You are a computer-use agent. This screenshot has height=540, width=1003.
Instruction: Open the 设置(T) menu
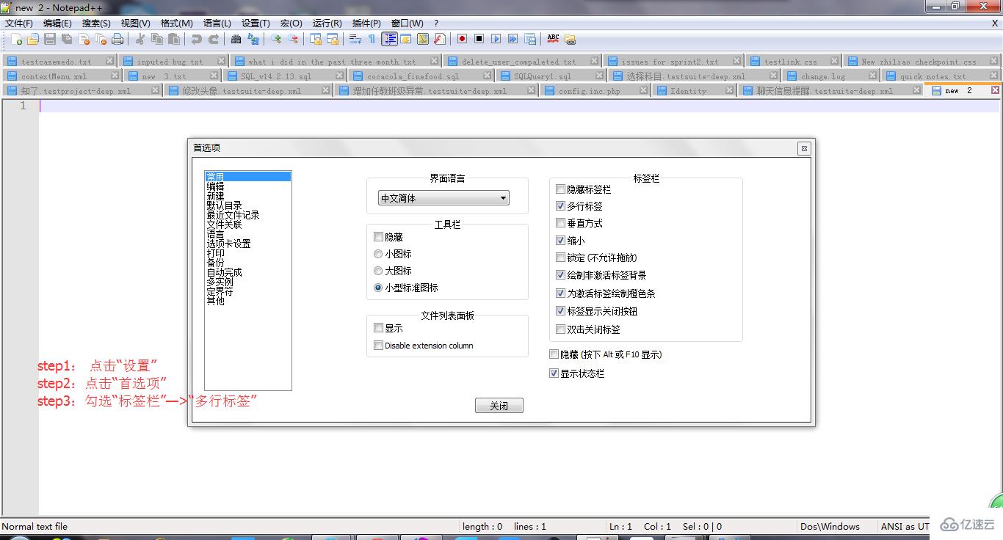tap(256, 23)
